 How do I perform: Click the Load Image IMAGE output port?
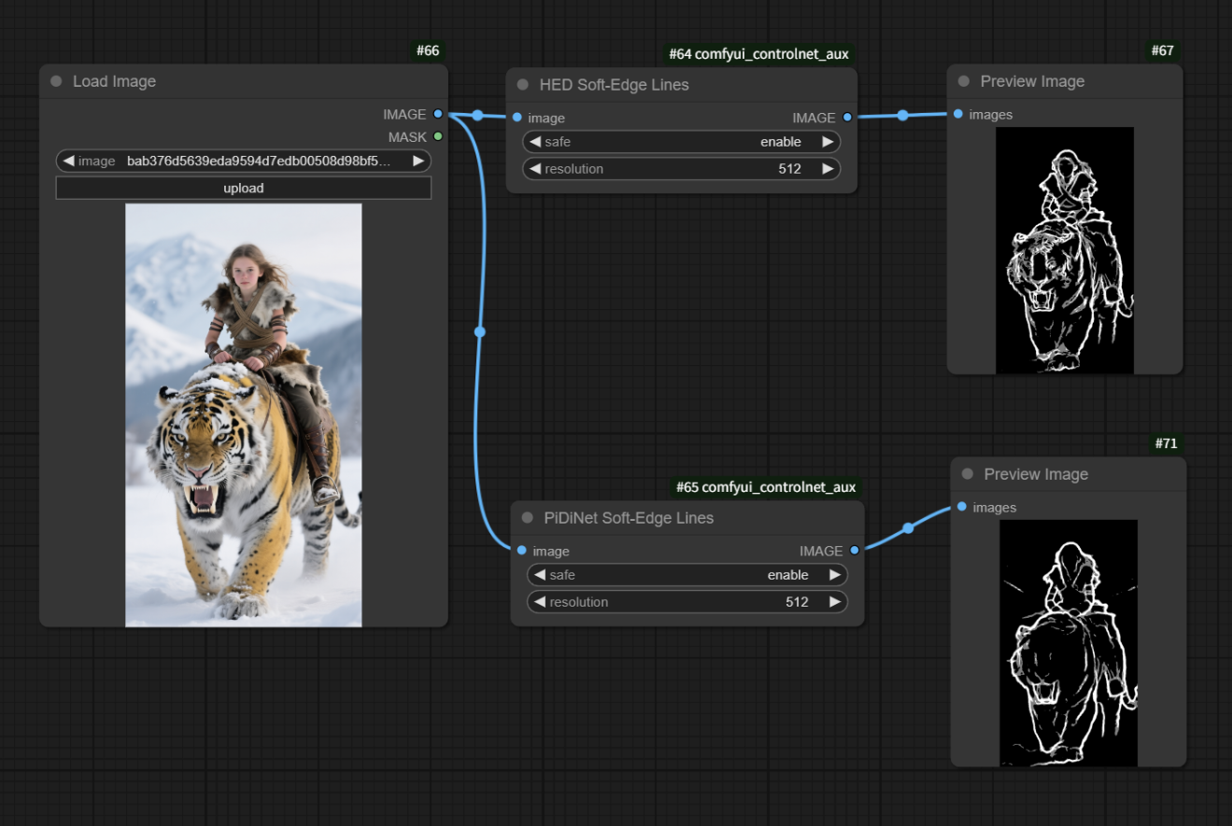click(x=438, y=115)
